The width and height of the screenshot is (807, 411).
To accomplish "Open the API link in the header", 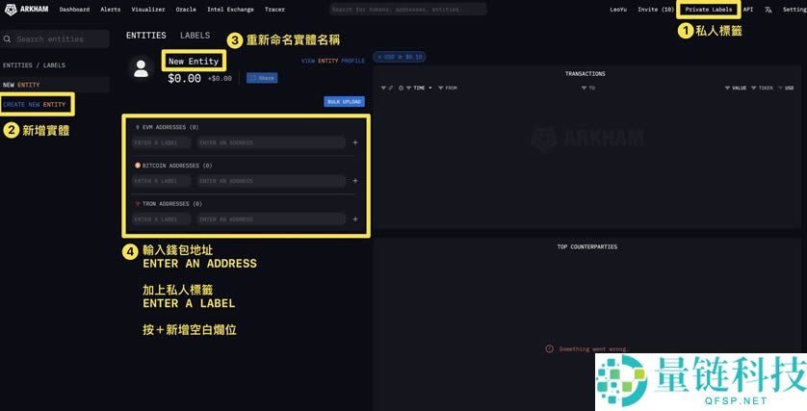I will pyautogui.click(x=748, y=10).
